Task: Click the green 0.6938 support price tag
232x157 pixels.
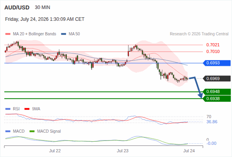Action: [217, 99]
